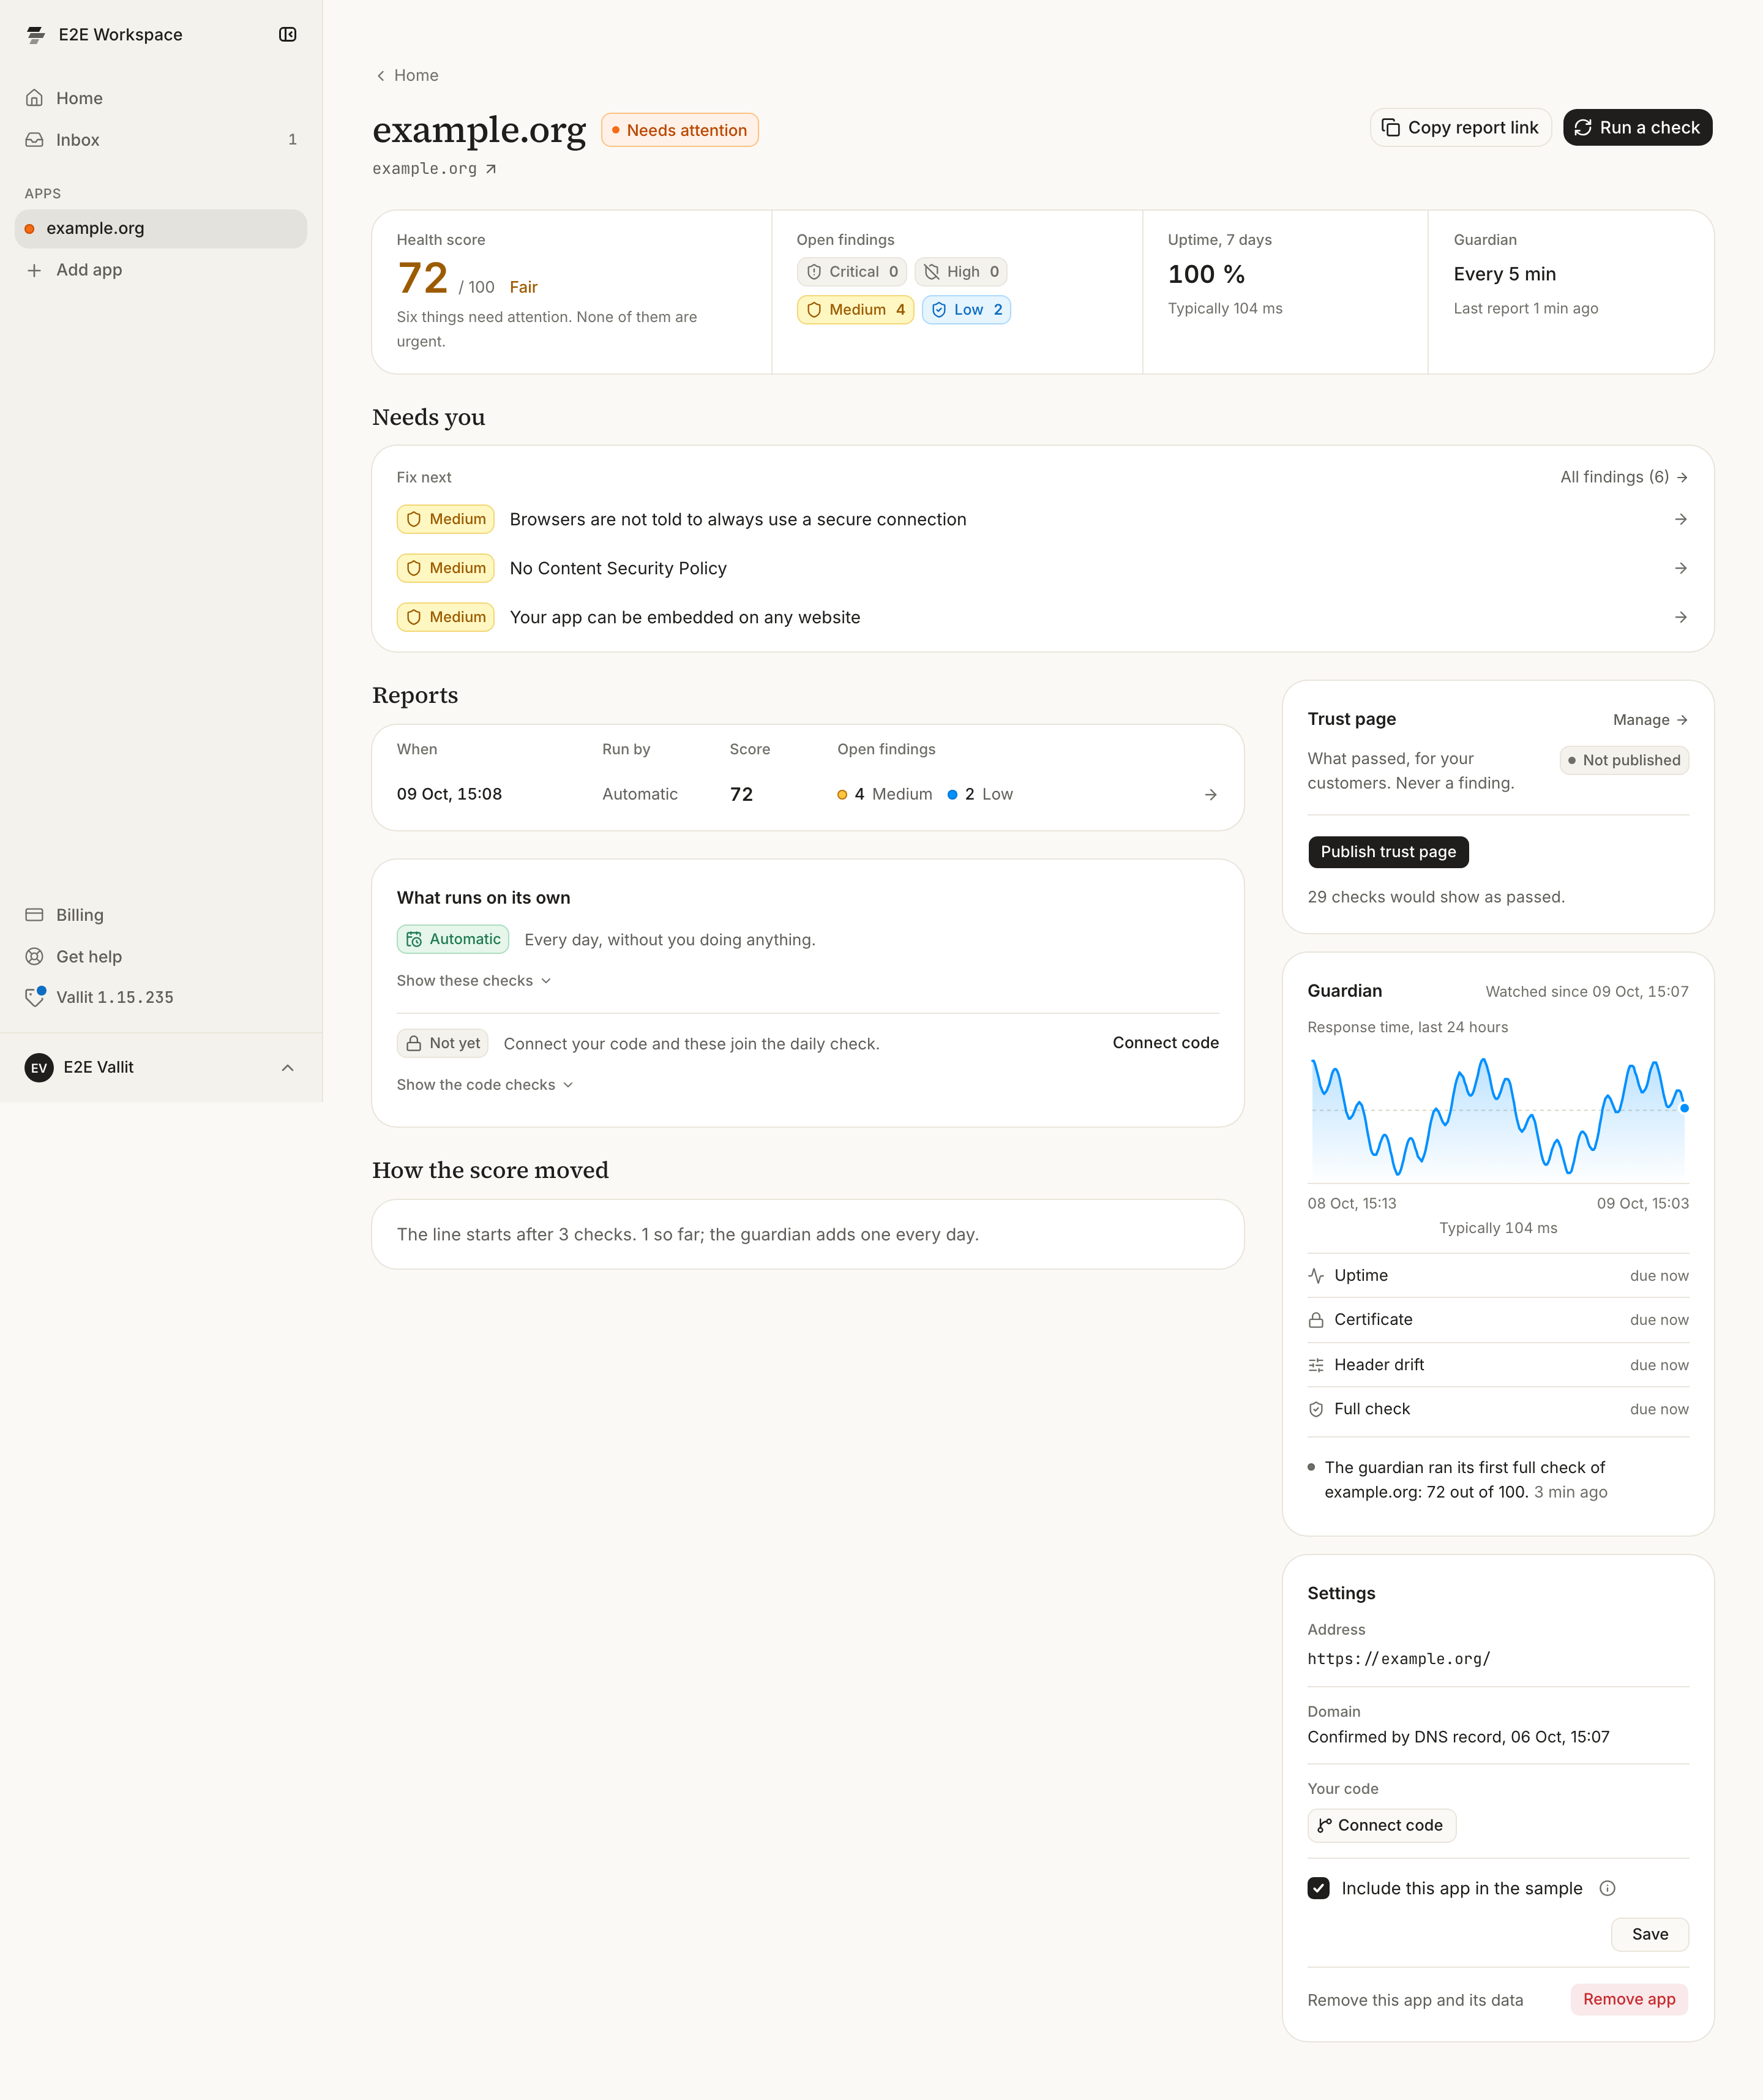Click the Billing card icon

pos(35,915)
